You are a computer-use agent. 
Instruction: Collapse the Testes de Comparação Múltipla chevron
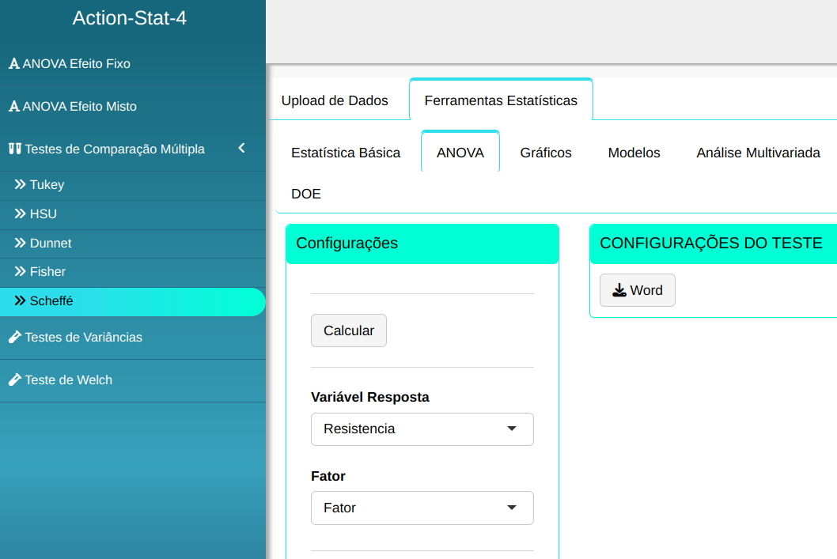pyautogui.click(x=242, y=149)
